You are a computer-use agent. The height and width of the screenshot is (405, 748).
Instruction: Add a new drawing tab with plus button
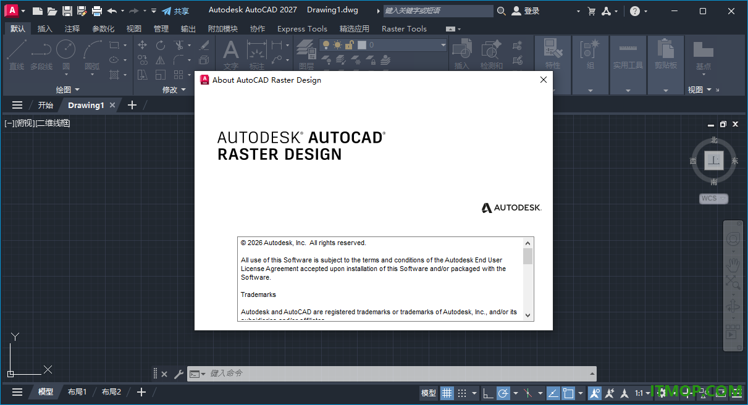(132, 105)
